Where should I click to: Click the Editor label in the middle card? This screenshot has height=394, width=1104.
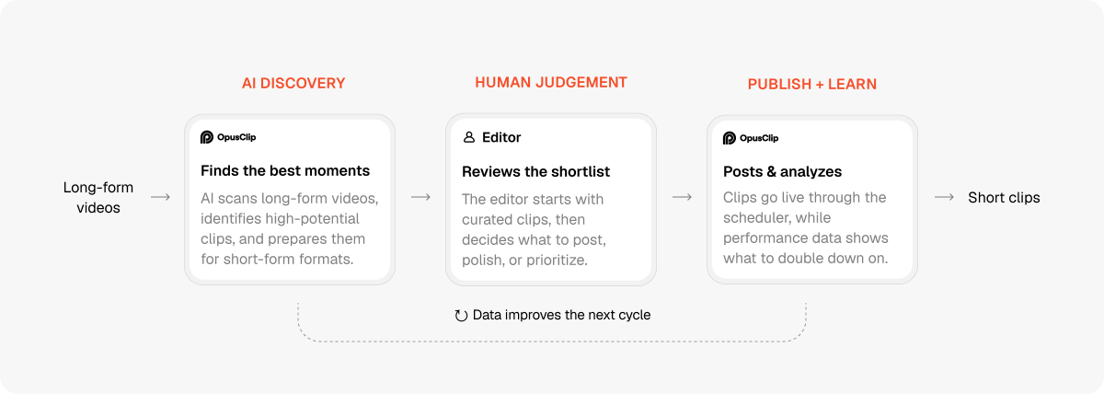point(501,137)
